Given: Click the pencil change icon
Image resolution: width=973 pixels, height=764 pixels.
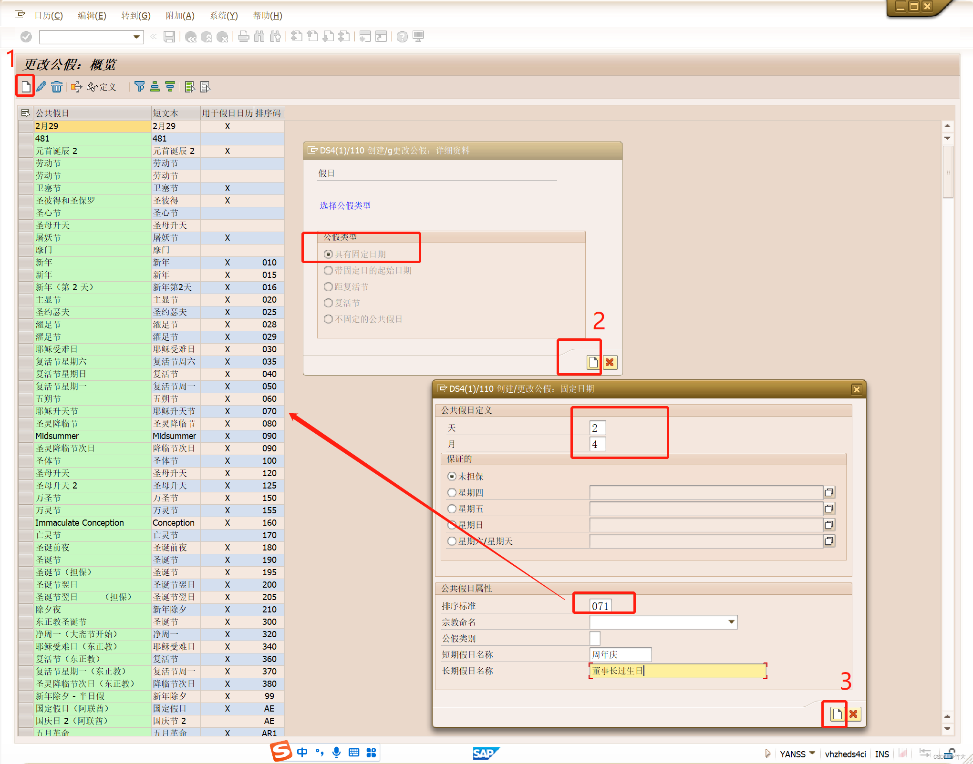Looking at the screenshot, I should (x=41, y=87).
